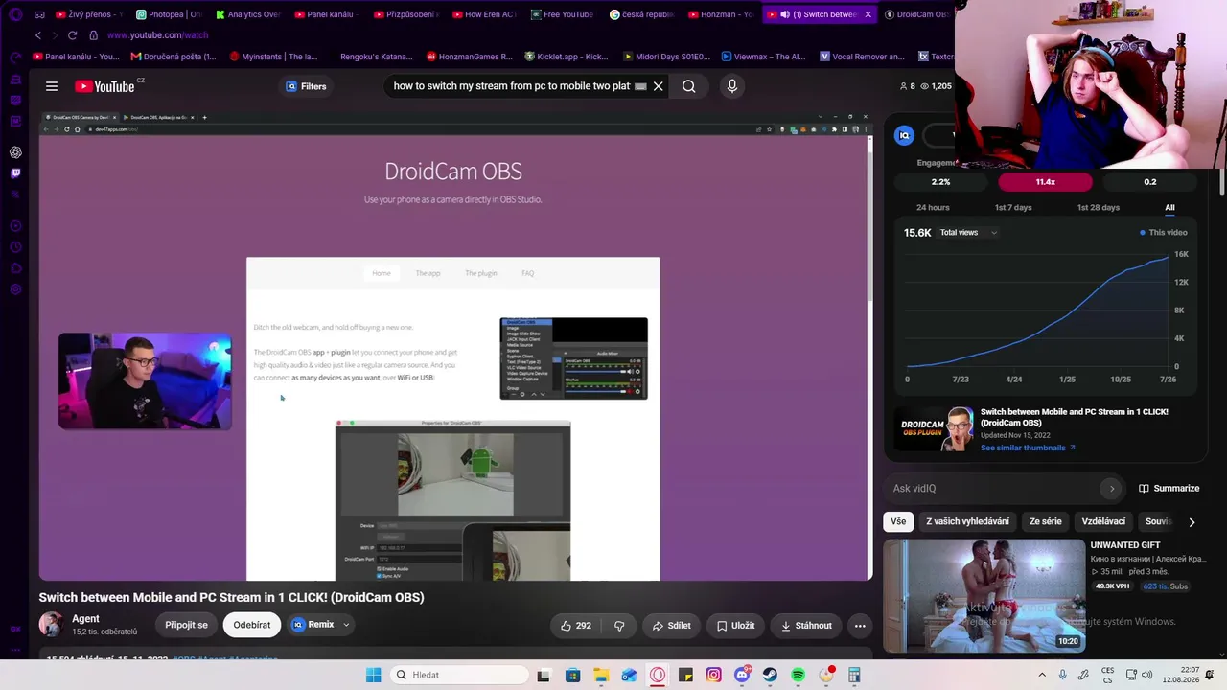Reload the current YouTube page

pyautogui.click(x=72, y=35)
